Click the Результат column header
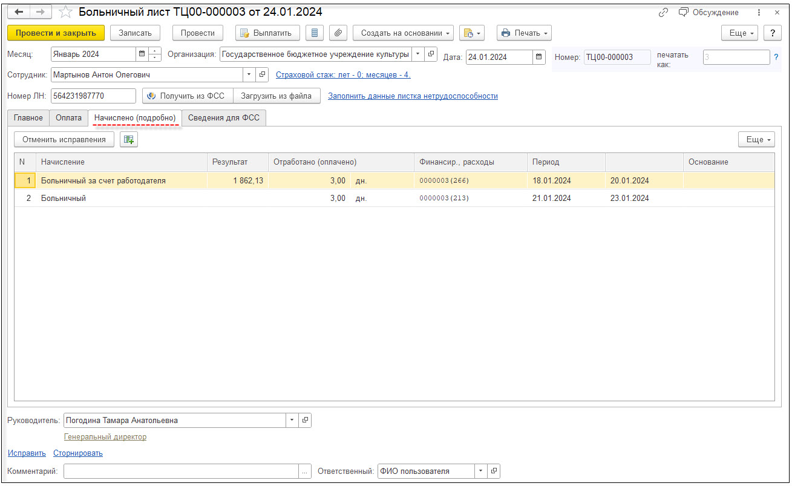792x486 pixels. [x=238, y=162]
